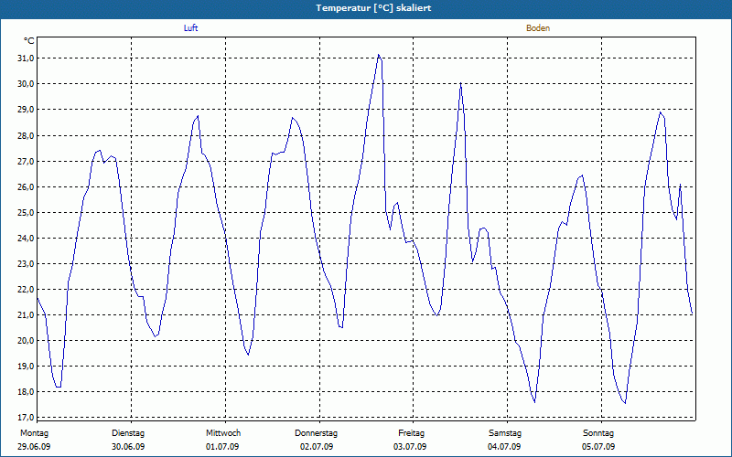
Task: Select the 26,0 axis value
Action: click(26, 187)
